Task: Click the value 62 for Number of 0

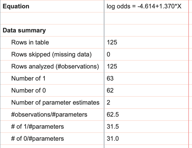Action: (x=110, y=90)
